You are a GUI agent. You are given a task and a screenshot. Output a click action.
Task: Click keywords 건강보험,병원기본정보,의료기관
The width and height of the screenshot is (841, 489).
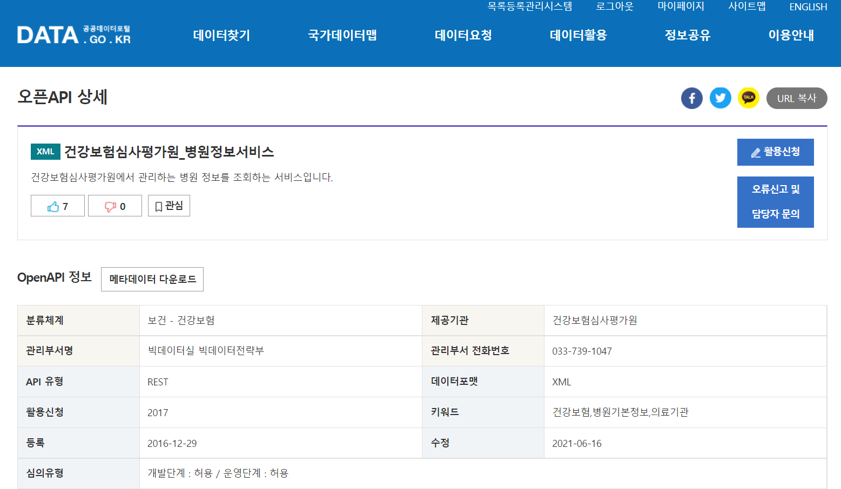point(620,412)
